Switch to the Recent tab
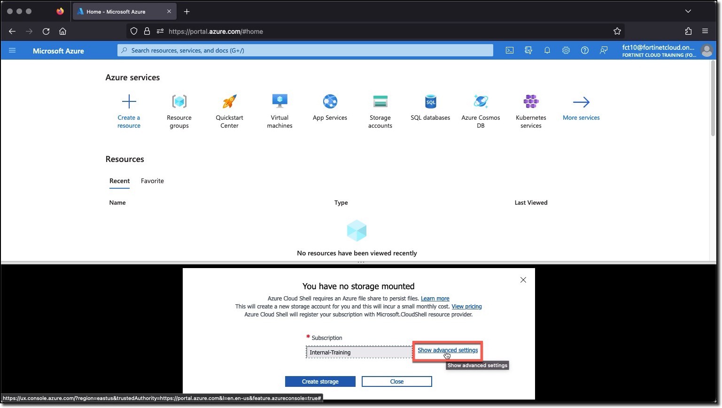The image size is (722, 408). click(x=119, y=181)
